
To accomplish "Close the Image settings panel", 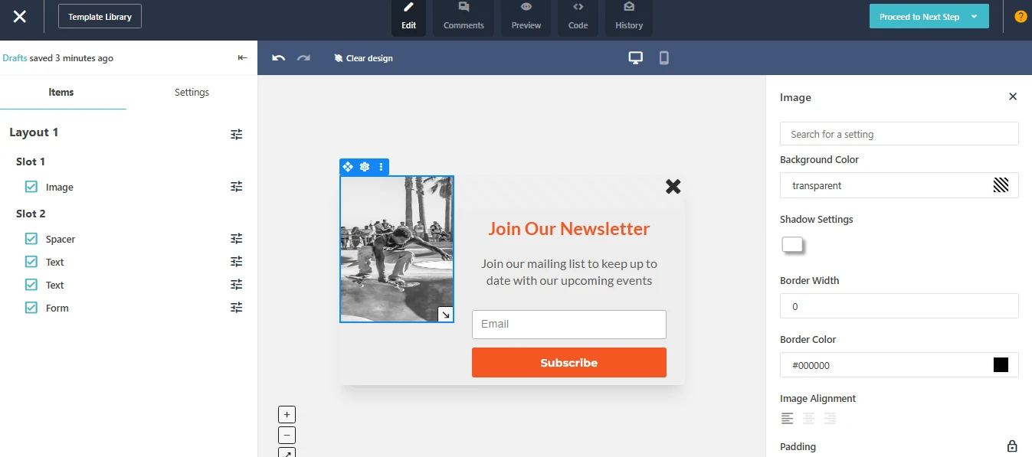I will click(x=1013, y=96).
